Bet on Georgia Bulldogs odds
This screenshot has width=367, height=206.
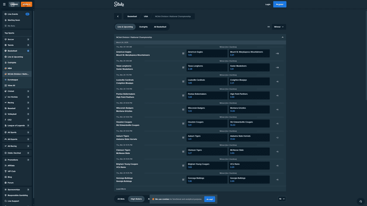[249, 180]
